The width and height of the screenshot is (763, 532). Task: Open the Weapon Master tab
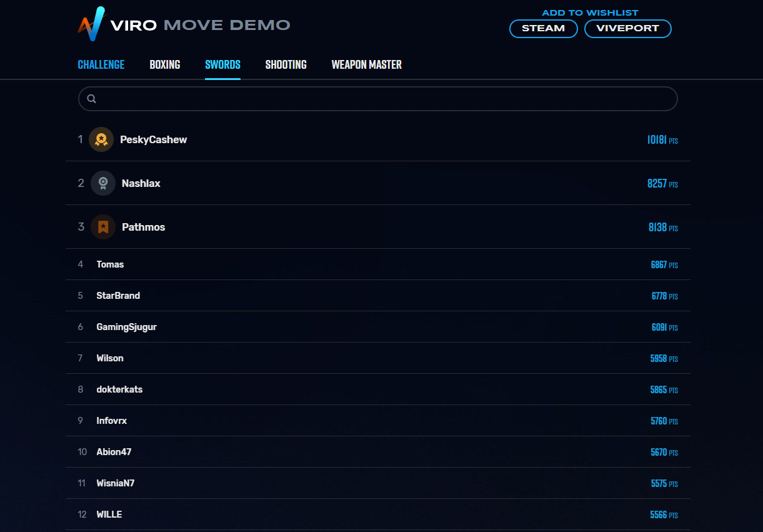click(367, 64)
